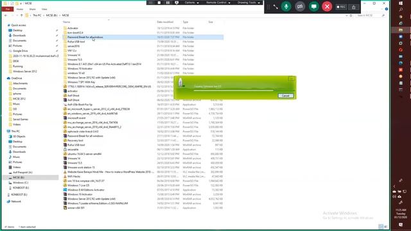Viewport: 411px width, 231px height.
Task: Open the Windows Start button in the taskbar
Action: pyautogui.click(x=401, y=3)
